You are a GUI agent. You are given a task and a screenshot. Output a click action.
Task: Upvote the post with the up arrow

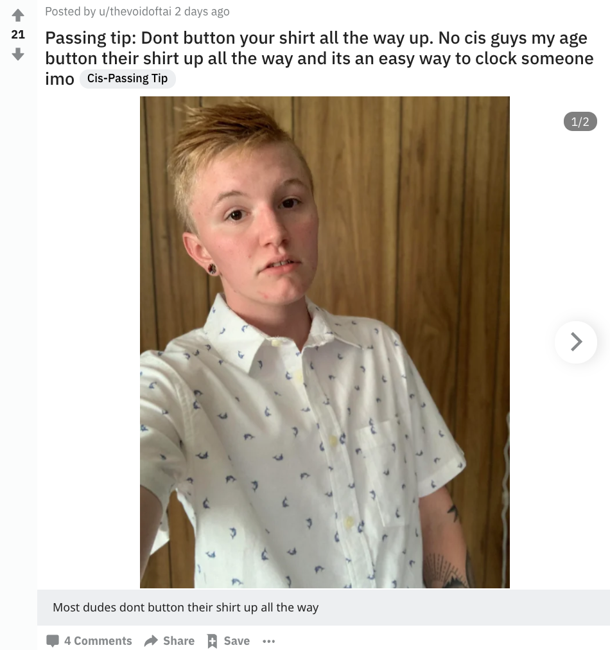[x=18, y=16]
